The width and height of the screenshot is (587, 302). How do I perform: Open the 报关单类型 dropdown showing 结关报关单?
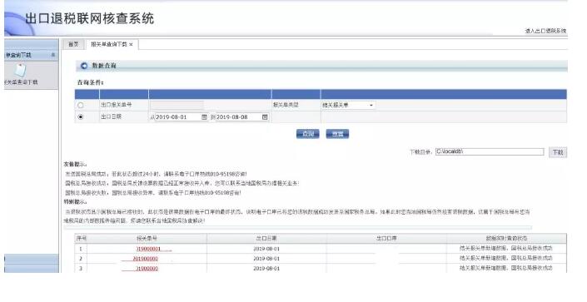(x=348, y=105)
